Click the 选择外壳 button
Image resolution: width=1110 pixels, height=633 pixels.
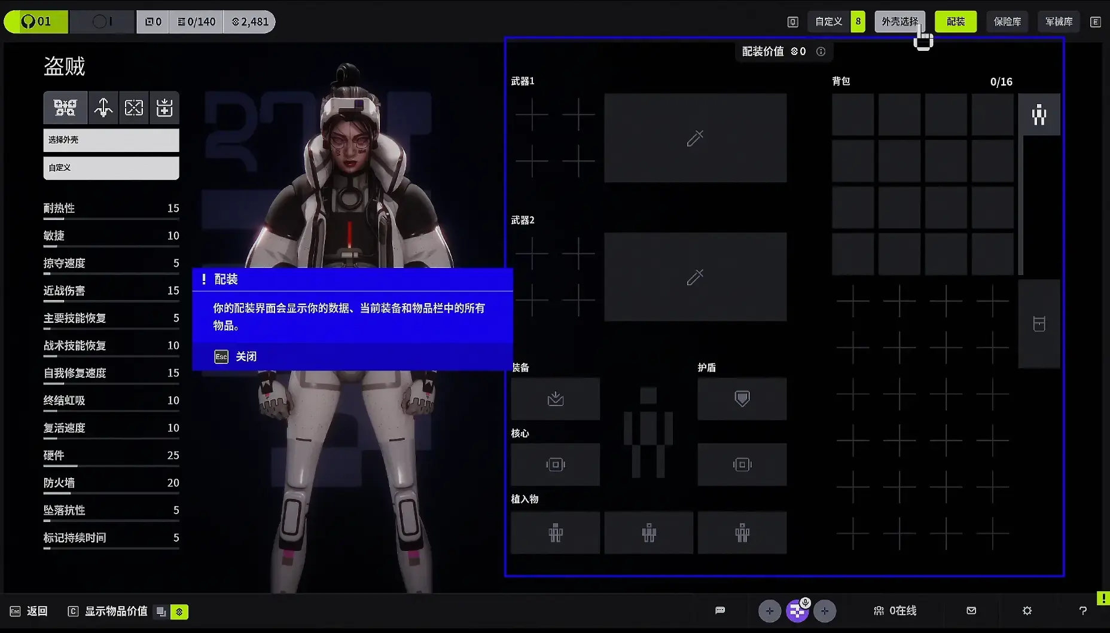click(111, 140)
